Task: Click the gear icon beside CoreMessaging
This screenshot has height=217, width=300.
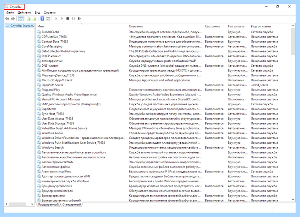Action: click(x=39, y=46)
